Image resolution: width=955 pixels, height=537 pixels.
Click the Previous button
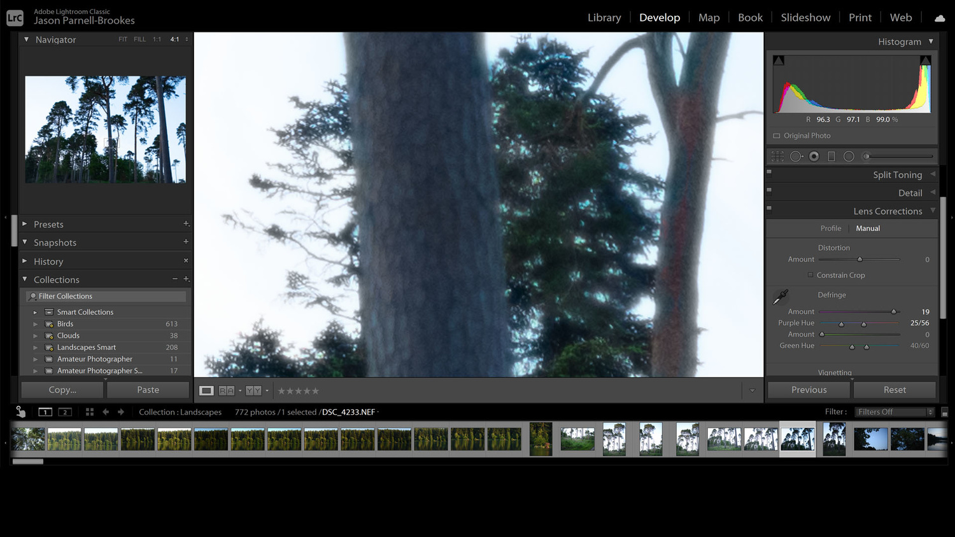tap(808, 389)
